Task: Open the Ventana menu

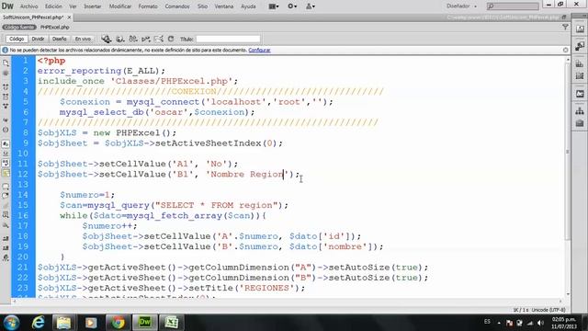Action: pos(224,6)
